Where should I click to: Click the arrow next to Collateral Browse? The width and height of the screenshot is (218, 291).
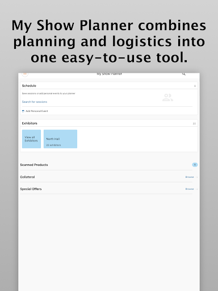(x=196, y=177)
